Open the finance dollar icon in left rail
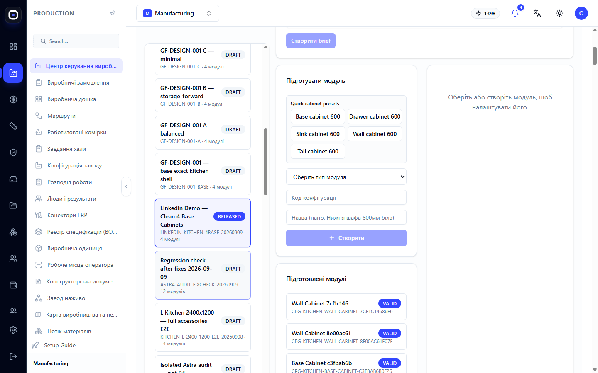598x373 pixels. [13, 99]
